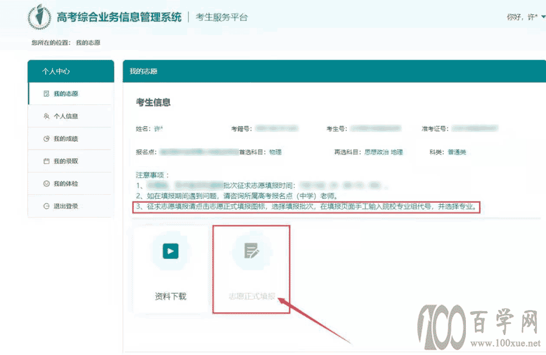Click note 2 about 咨询所属高考报名点
The width and height of the screenshot is (546, 355).
(237, 196)
